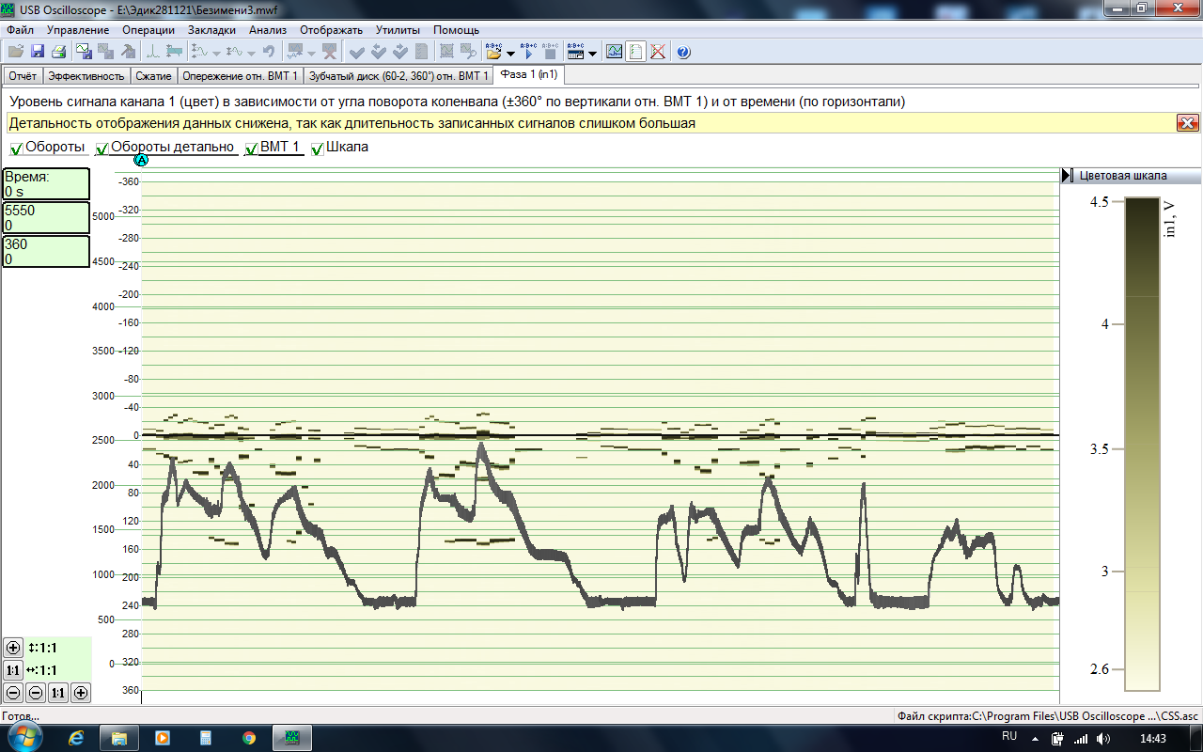Switch to the Эффективность tab
This screenshot has width=1203, height=752.
[x=86, y=76]
